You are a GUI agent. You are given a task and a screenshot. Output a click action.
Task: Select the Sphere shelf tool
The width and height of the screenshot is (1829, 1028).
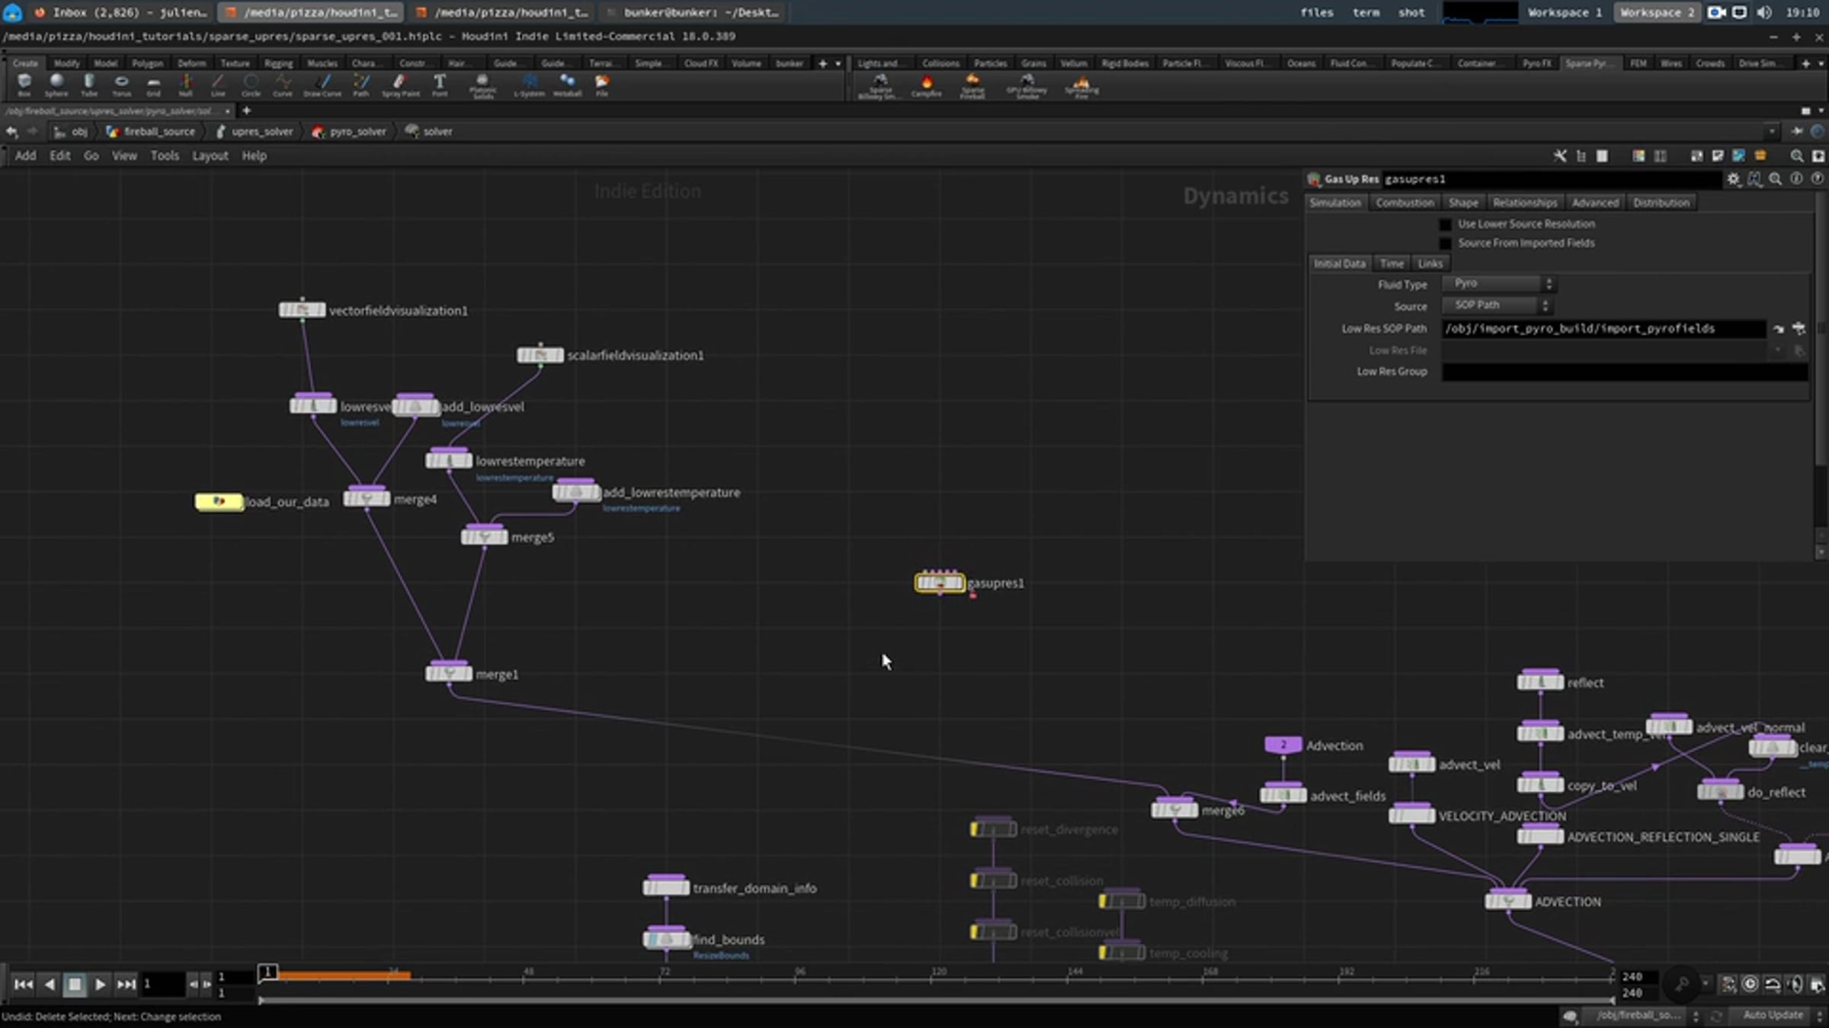56,85
